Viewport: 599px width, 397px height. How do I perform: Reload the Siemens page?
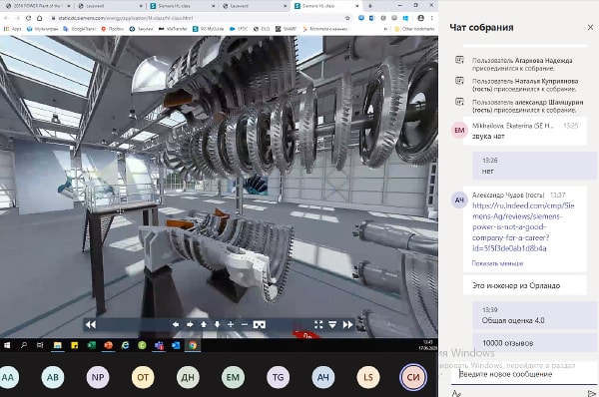pyautogui.click(x=28, y=18)
